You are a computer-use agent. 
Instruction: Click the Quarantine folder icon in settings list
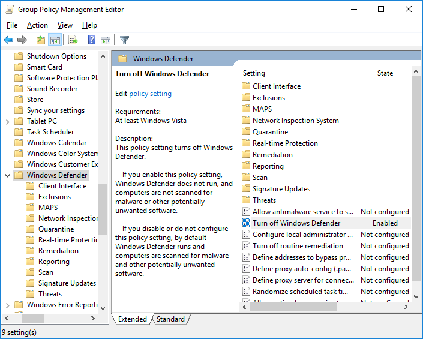246,131
